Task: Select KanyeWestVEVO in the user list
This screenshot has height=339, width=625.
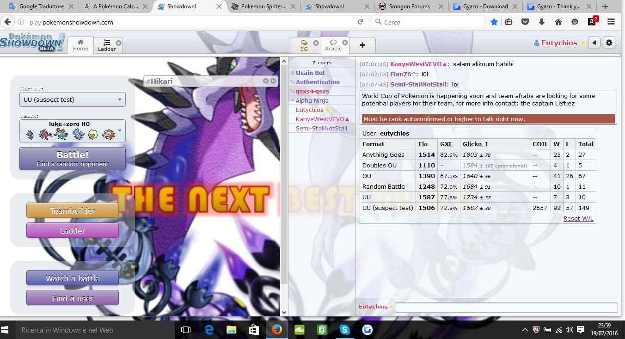Action: (x=323, y=119)
